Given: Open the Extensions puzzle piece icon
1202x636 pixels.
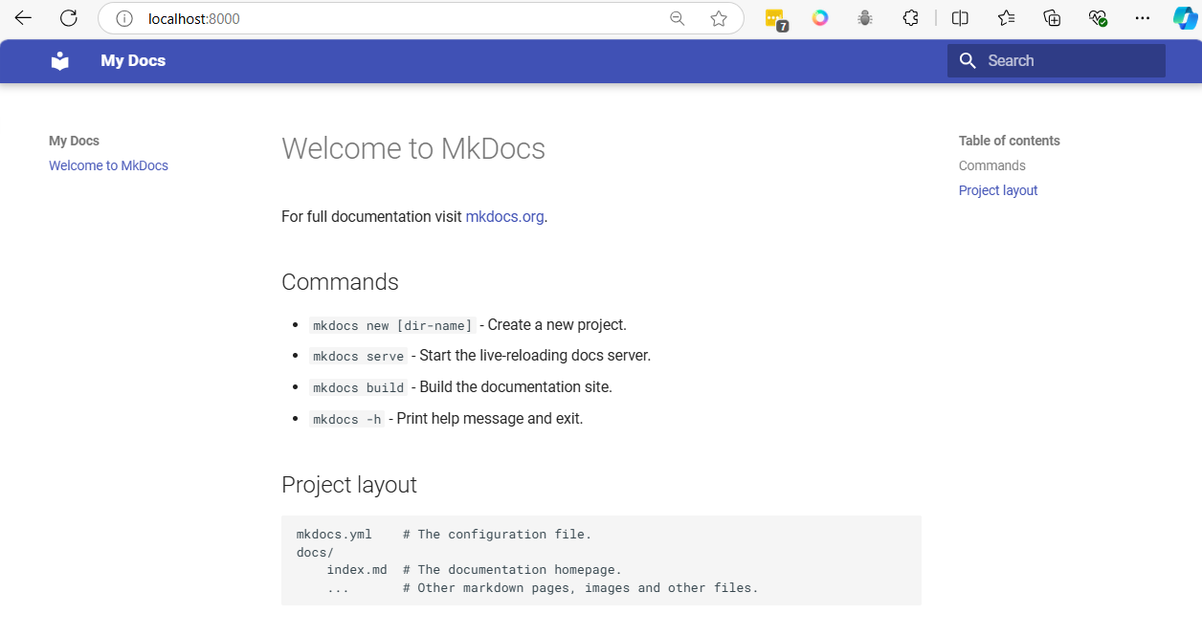Looking at the screenshot, I should 911,18.
